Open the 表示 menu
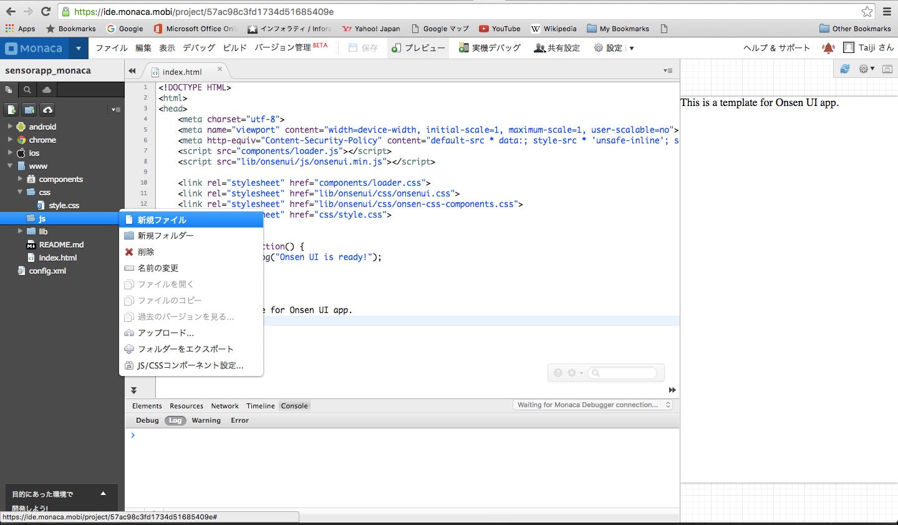 167,48
